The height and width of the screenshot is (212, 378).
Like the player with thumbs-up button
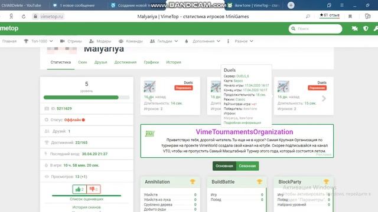click(x=80, y=189)
